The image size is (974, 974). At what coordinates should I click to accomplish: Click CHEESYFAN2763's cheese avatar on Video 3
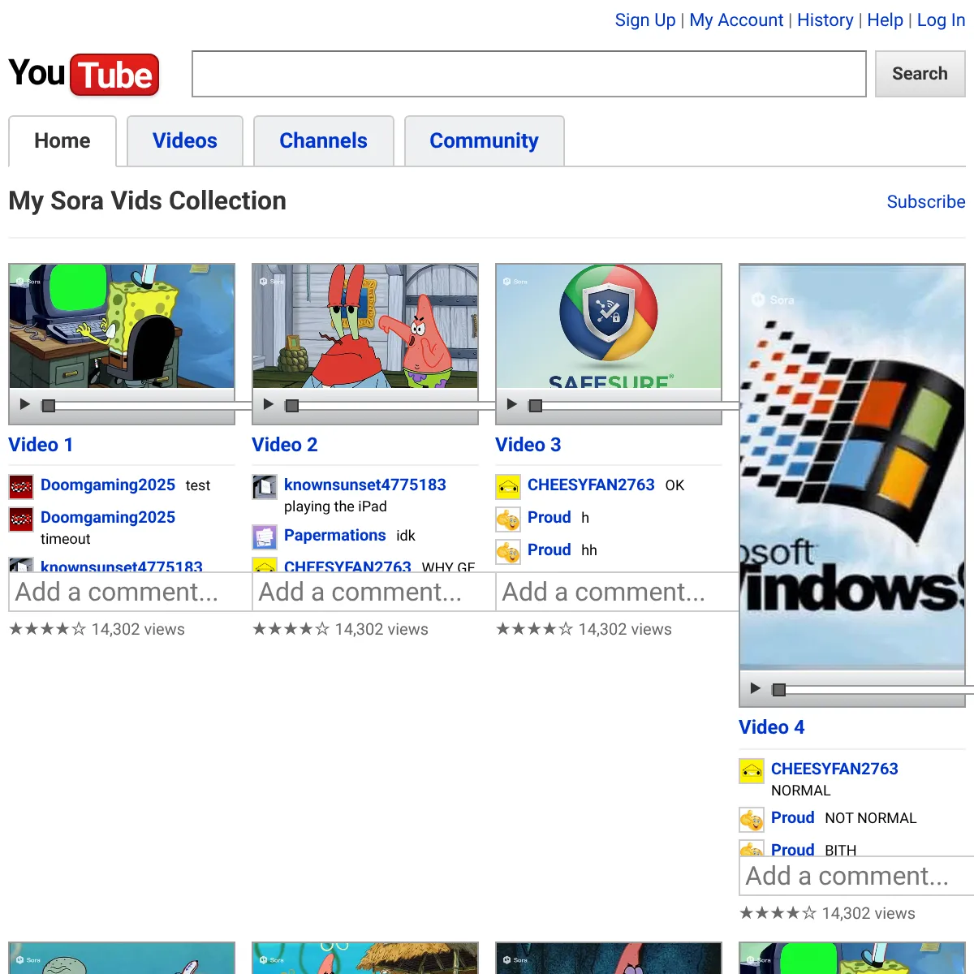[508, 486]
